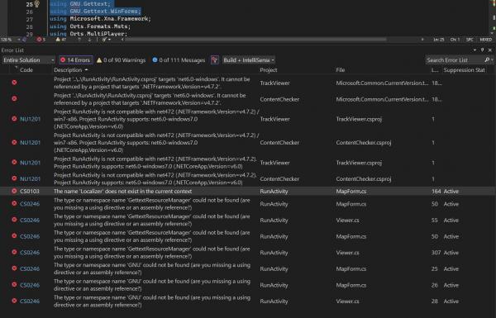496x318 pixels.
Task: Sort by the Line column header
Action: (x=435, y=70)
